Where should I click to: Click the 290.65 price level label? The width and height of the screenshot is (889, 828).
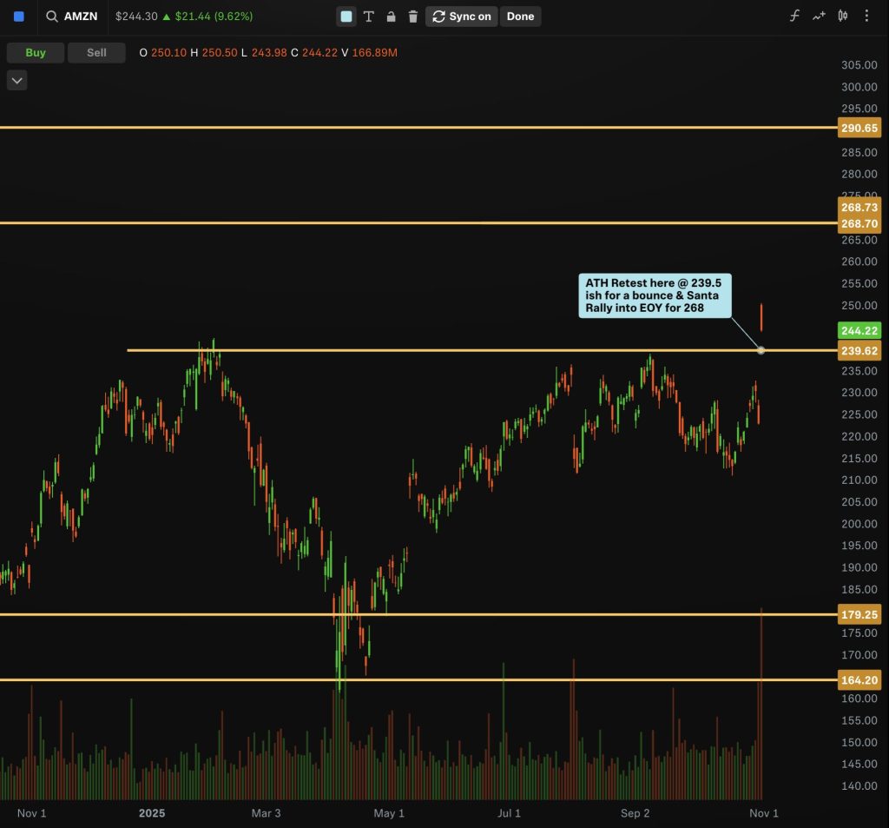click(x=859, y=129)
